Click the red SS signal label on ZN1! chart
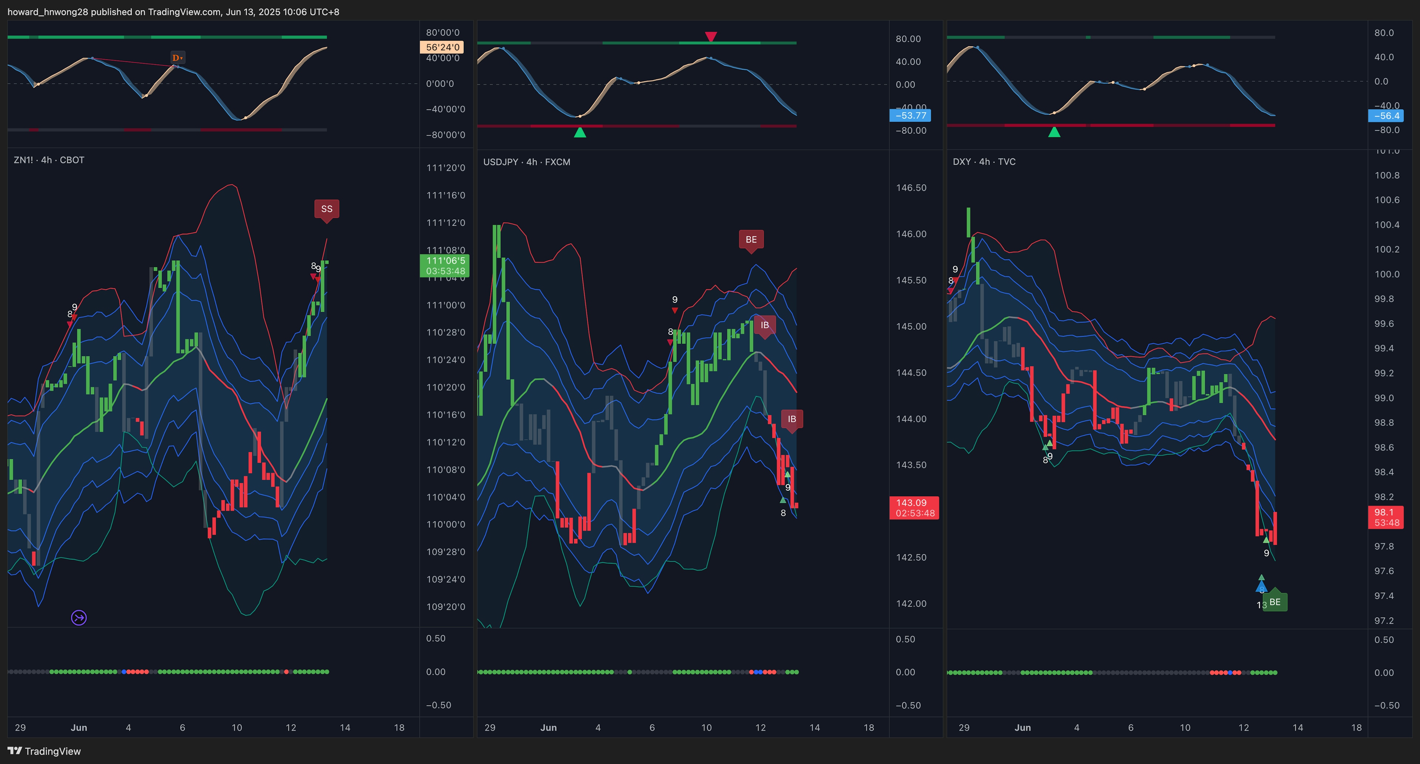 (x=326, y=209)
